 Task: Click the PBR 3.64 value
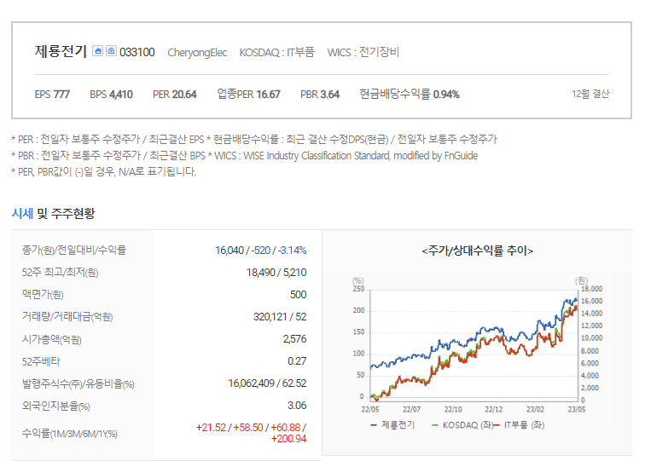[320, 95]
